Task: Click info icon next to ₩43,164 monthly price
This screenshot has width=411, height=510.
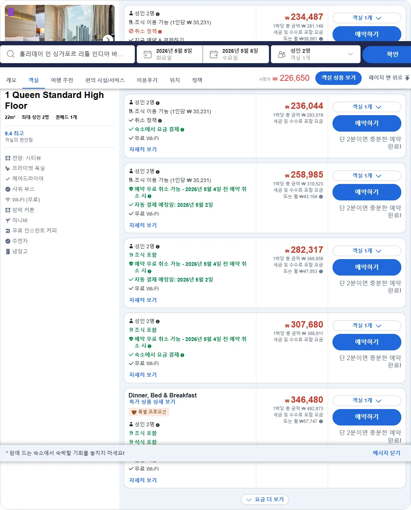Action: pos(321,197)
